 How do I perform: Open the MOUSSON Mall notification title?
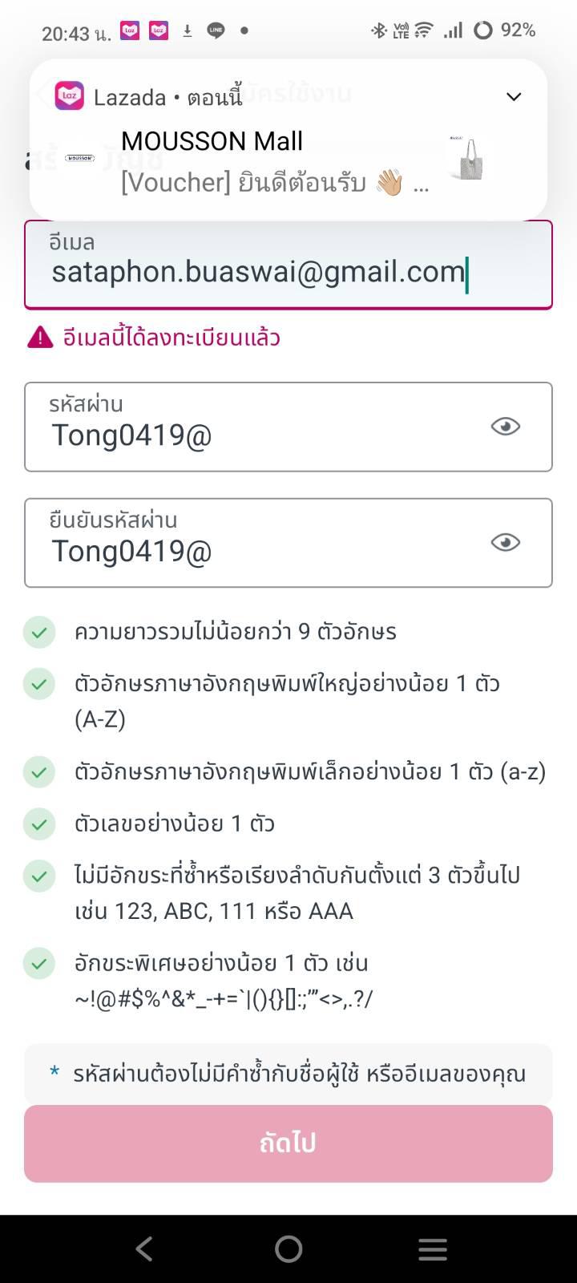coord(212,141)
